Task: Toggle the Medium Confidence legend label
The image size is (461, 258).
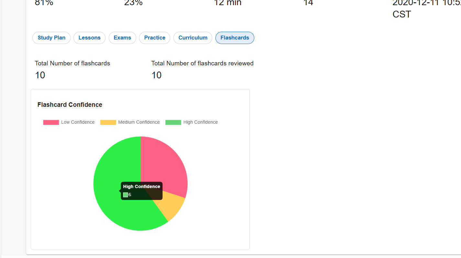Action: (139, 122)
